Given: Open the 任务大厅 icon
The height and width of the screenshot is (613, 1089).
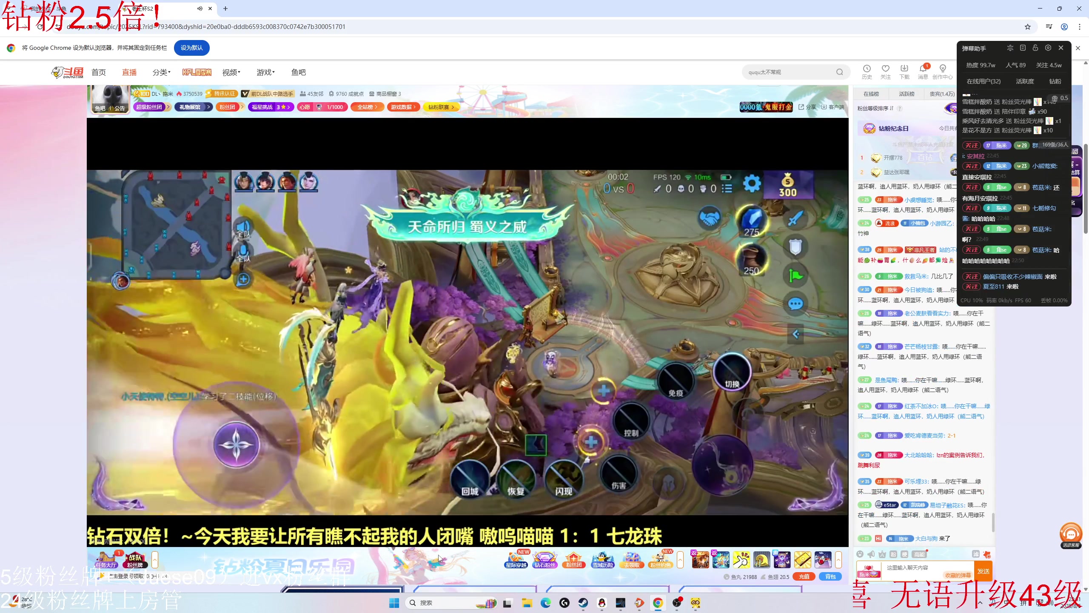Looking at the screenshot, I should pos(106,559).
